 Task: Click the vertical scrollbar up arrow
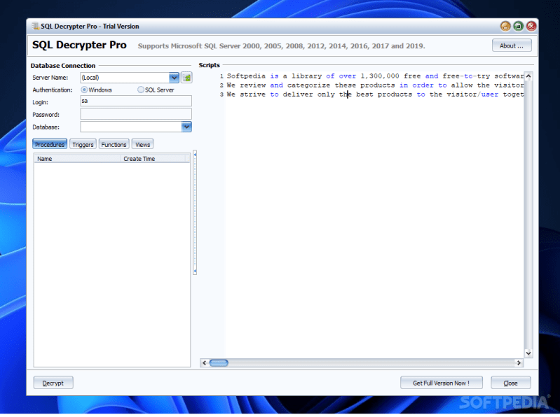[x=528, y=76]
